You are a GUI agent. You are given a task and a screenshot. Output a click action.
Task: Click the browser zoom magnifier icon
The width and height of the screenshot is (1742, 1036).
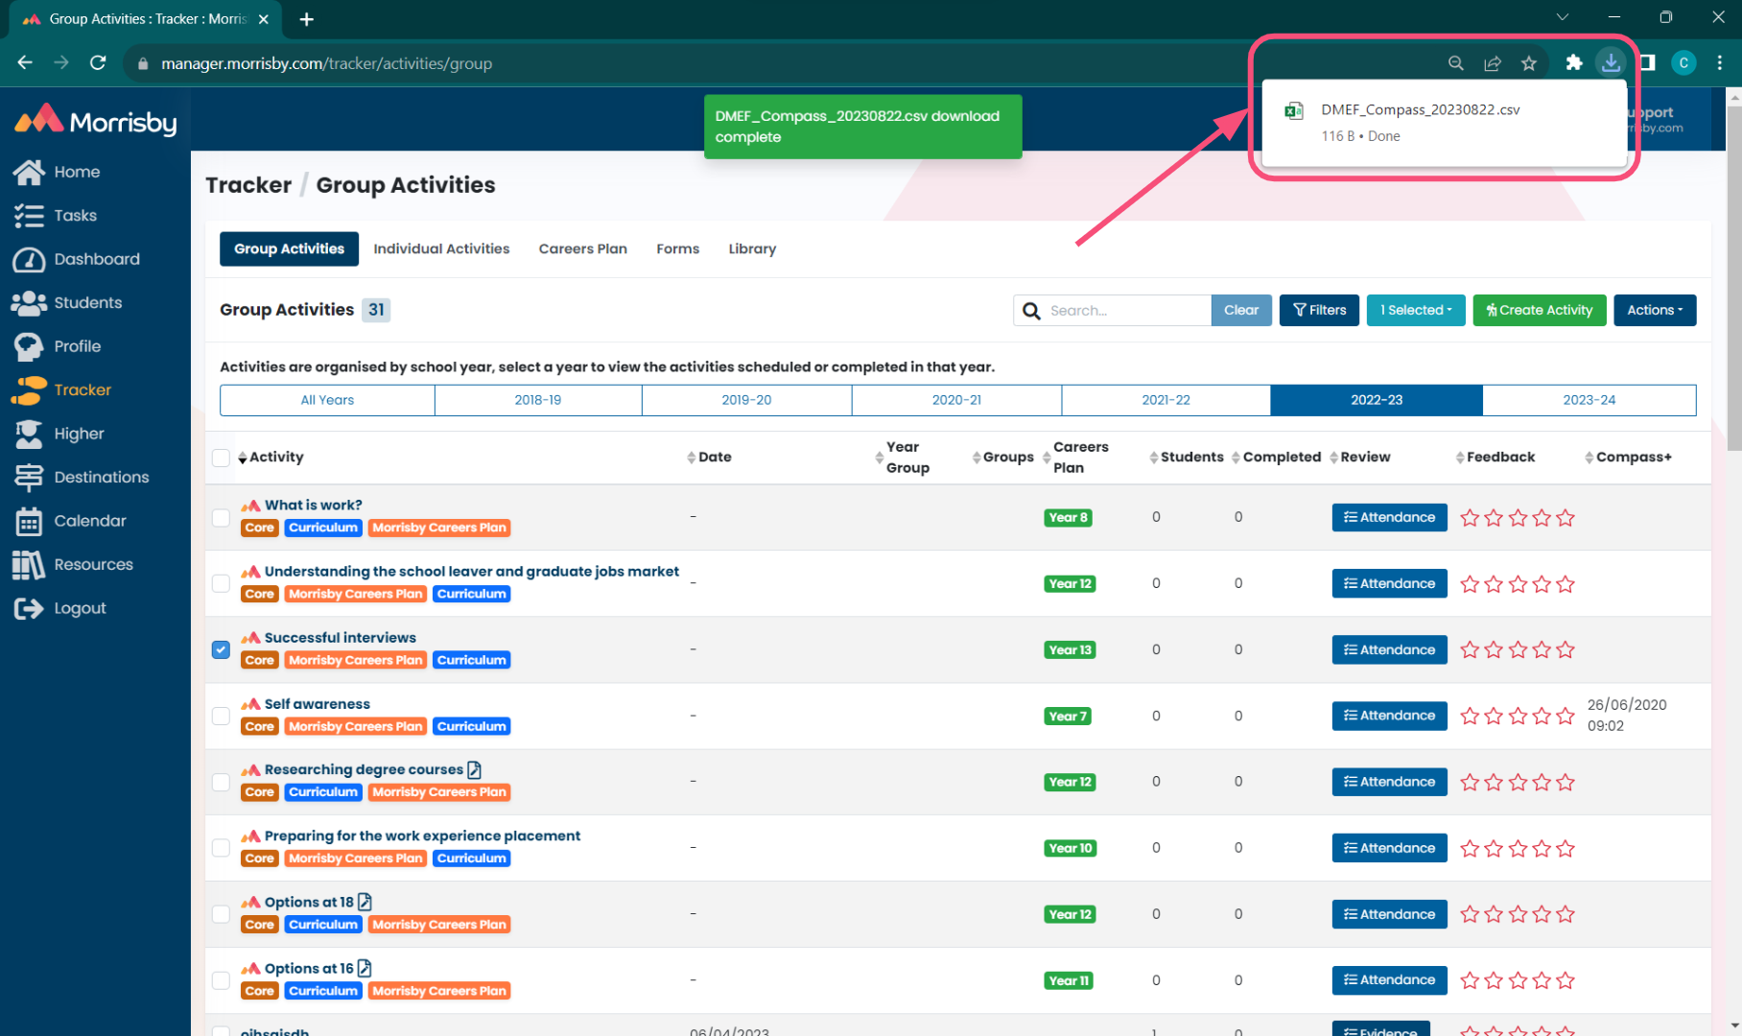(1456, 63)
